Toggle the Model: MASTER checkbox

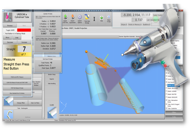[x=166, y=94]
